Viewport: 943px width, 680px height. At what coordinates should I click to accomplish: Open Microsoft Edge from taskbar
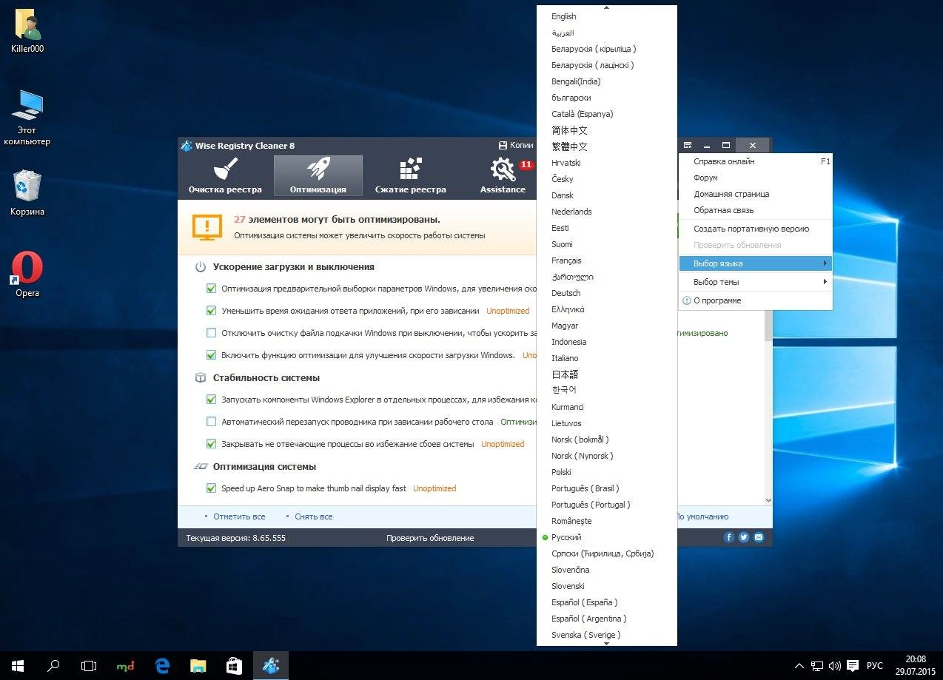tap(162, 666)
